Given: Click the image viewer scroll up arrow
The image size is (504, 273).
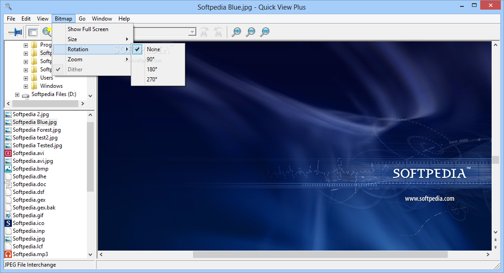Looking at the screenshot, I should coord(495,45).
